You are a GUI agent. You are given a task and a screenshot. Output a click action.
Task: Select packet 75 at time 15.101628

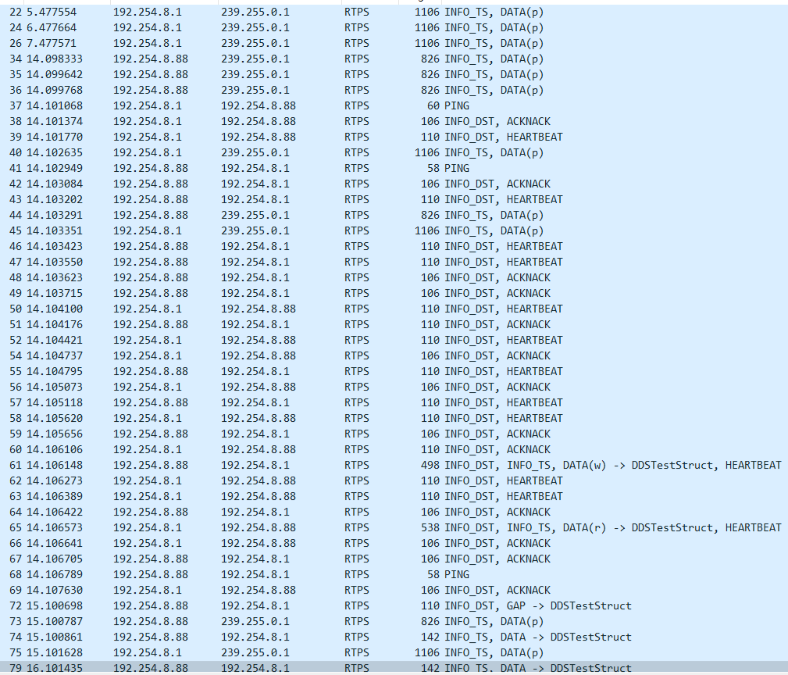point(312,652)
